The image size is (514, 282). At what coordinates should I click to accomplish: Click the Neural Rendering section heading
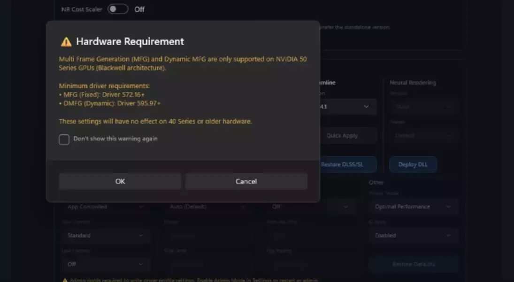413,83
